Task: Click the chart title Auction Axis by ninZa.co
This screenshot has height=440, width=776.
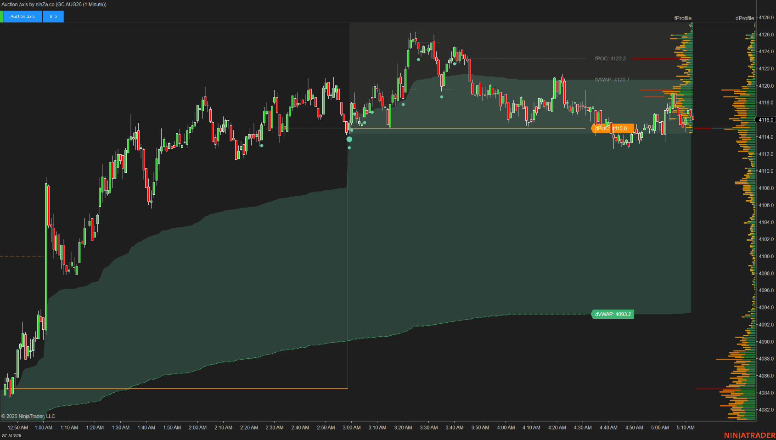Action: coord(54,5)
